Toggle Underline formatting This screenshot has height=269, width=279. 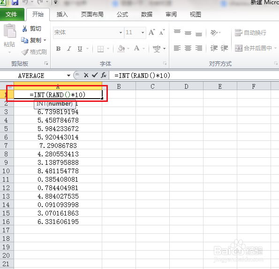click(x=80, y=48)
